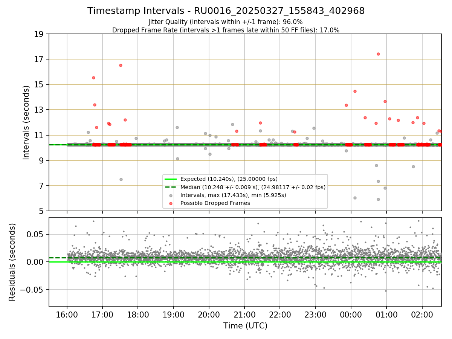Screen dimensions: 452x339
Task: Click the solid green line sample in the legend
Action: (x=171, y=179)
